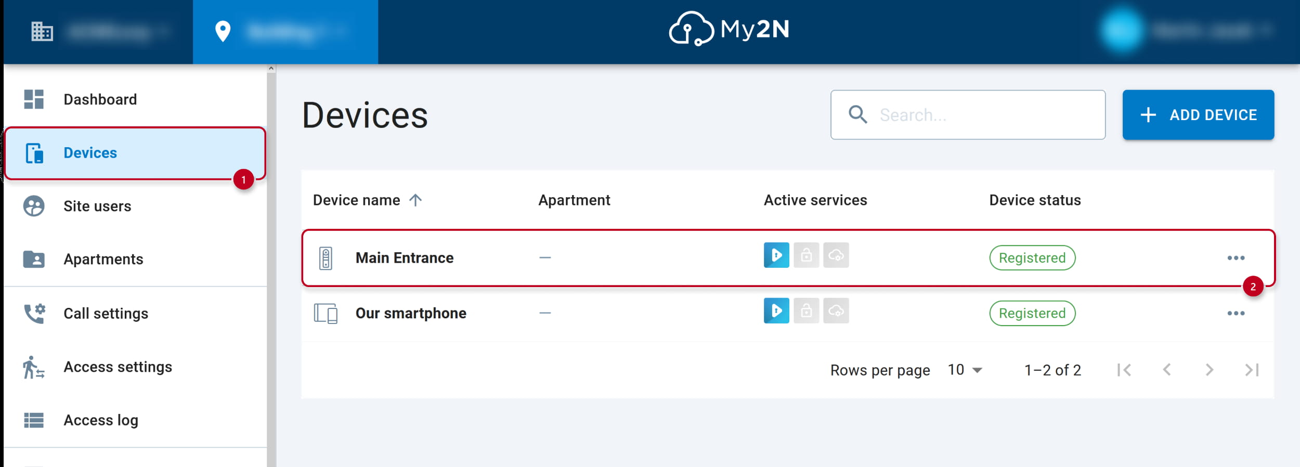
Task: Click Our smartphone device type icon
Action: click(326, 314)
